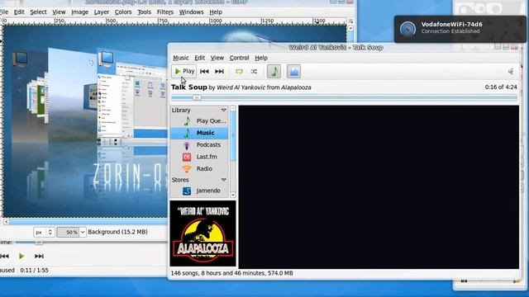Open the Filters menu in GIMP
Screen dimensions: 529x297
[165, 12]
